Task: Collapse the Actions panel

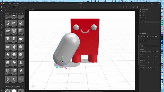Action: pyautogui.click(x=141, y=33)
